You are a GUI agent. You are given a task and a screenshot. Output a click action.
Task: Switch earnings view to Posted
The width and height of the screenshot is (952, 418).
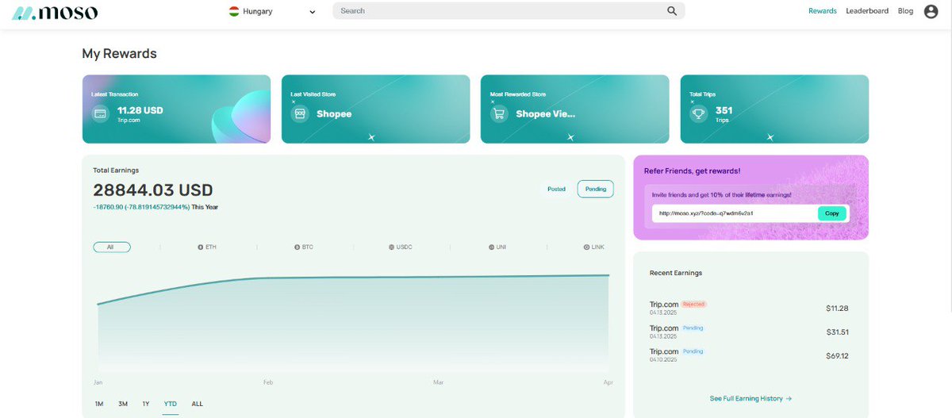tap(556, 189)
